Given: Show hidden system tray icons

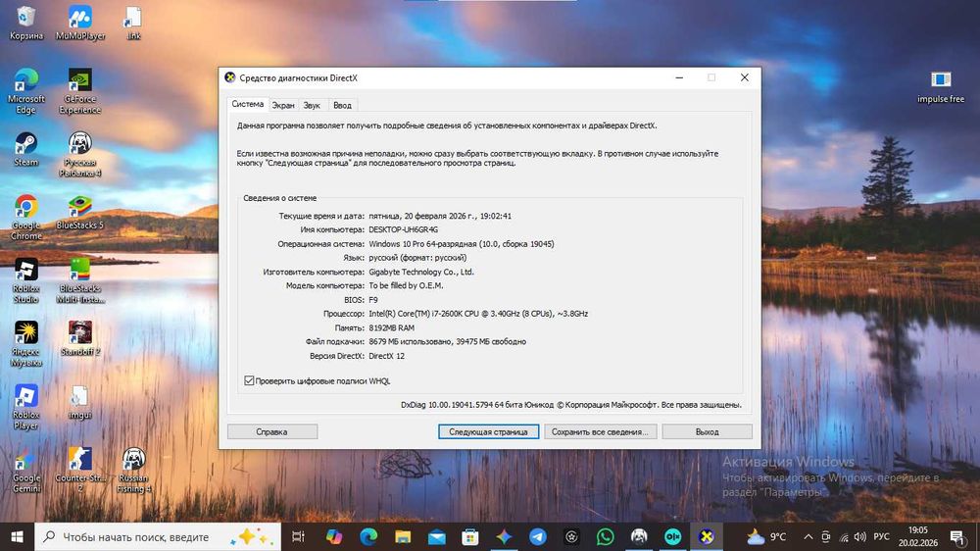Looking at the screenshot, I should (x=808, y=536).
